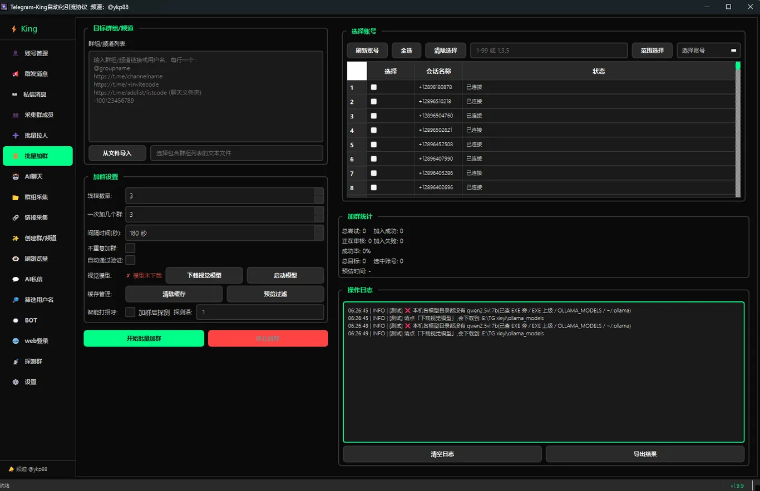Screen dimensions: 760x491
Task: Open AI聊天 robot icon in sidebar
Action: pyautogui.click(x=16, y=177)
